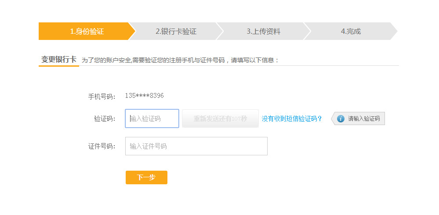
Task: Click the orange 下一步 button
Action: [x=146, y=178]
